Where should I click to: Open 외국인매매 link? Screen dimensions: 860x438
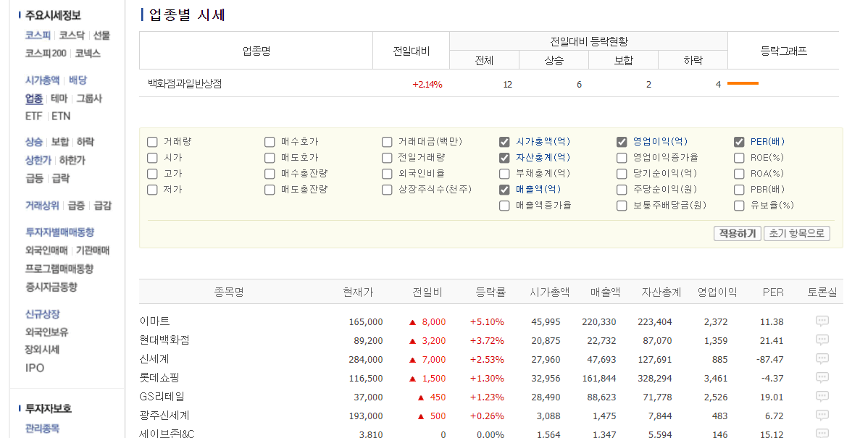(46, 250)
